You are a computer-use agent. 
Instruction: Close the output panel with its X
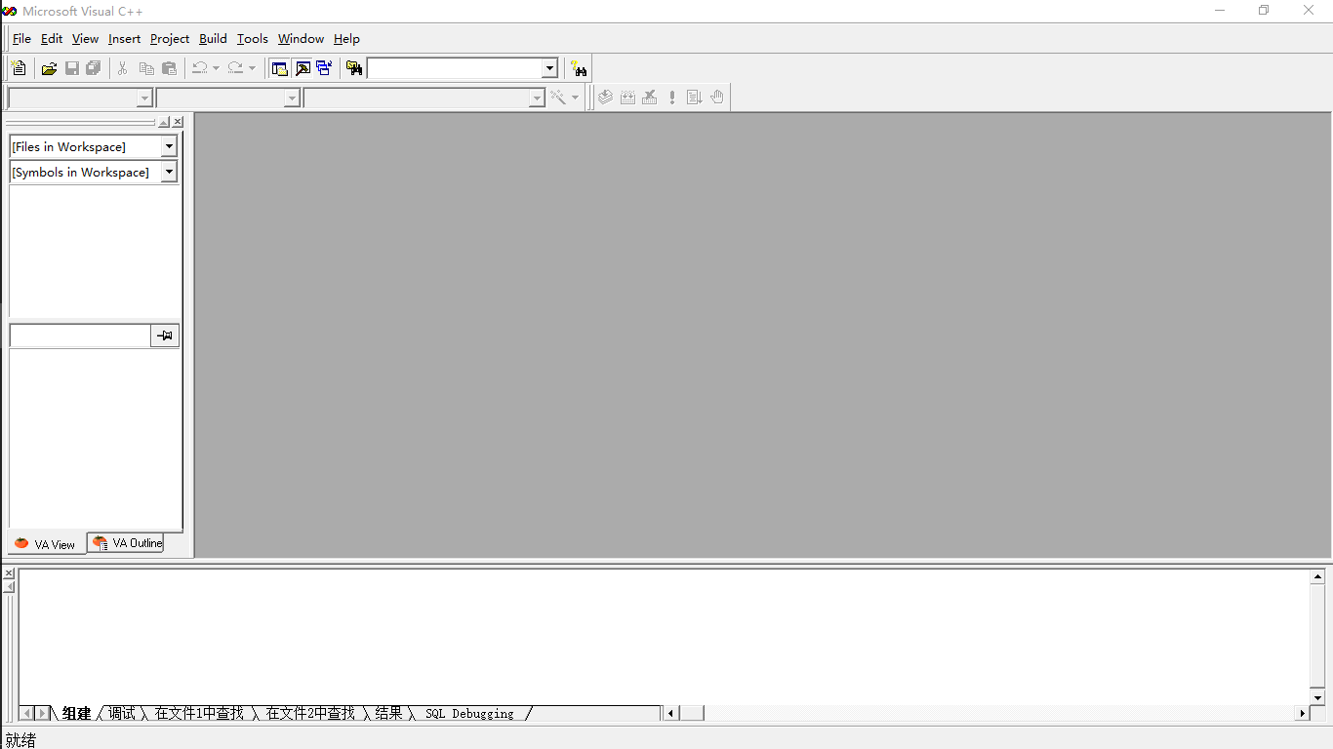pyautogui.click(x=9, y=573)
